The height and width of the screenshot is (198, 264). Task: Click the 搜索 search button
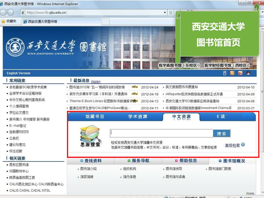(x=221, y=134)
